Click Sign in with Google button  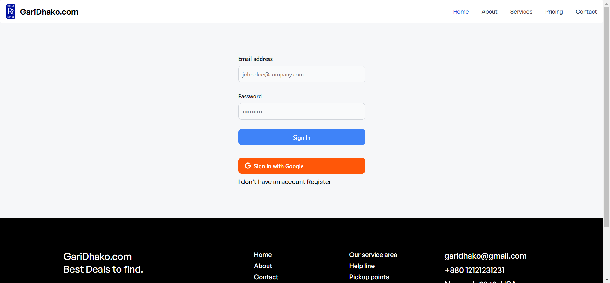(302, 166)
